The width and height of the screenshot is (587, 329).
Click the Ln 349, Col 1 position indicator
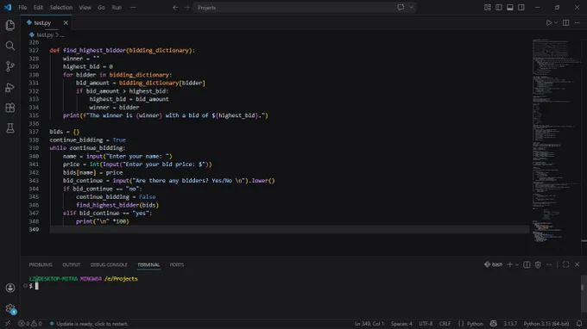tap(369, 323)
